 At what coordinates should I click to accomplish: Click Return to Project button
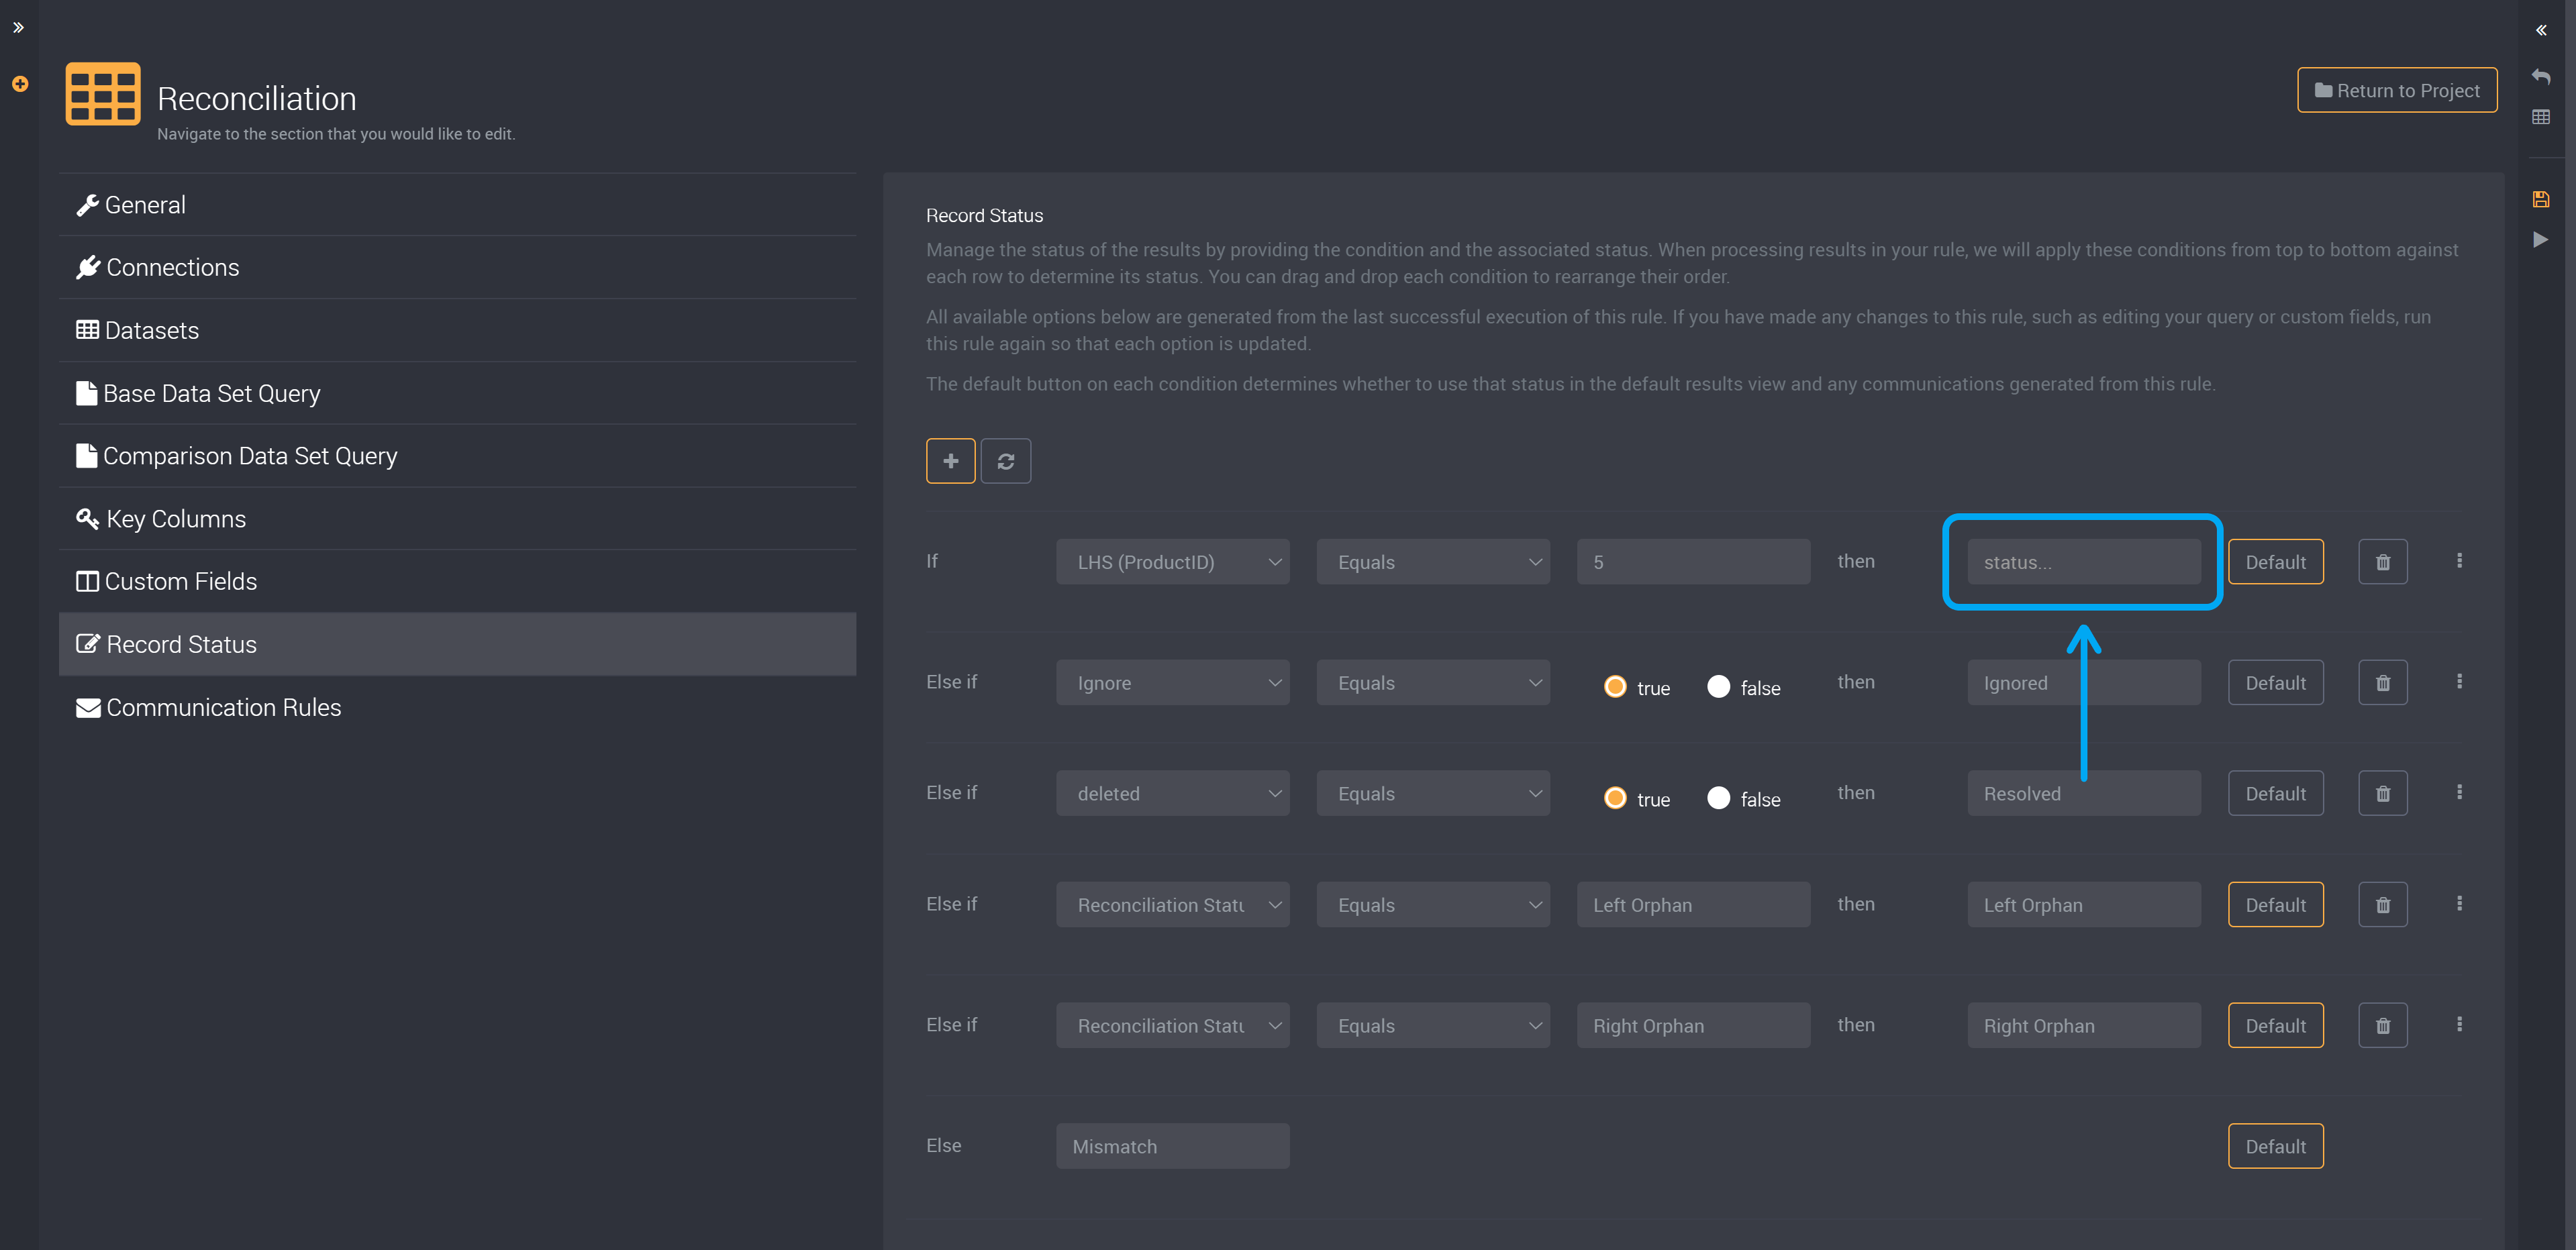(2397, 90)
